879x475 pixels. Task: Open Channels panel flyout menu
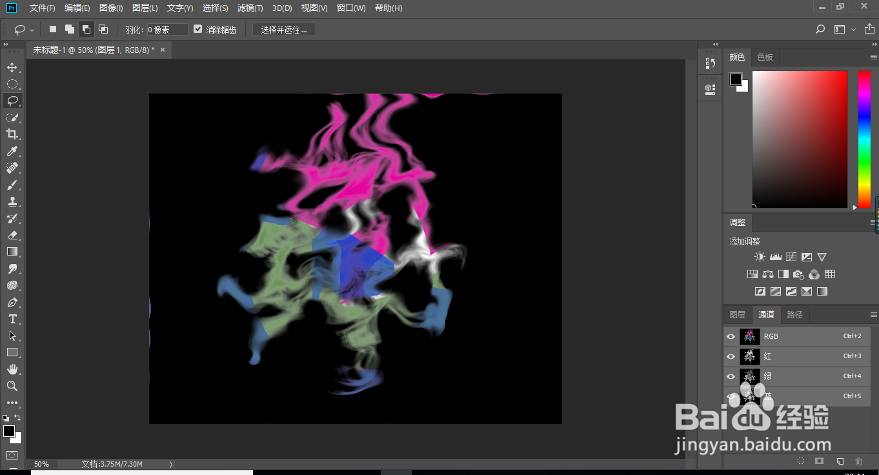(x=873, y=315)
